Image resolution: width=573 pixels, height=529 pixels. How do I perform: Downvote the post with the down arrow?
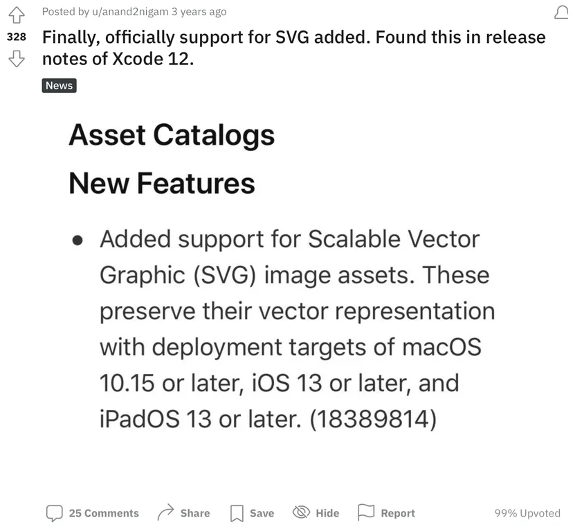[x=17, y=58]
